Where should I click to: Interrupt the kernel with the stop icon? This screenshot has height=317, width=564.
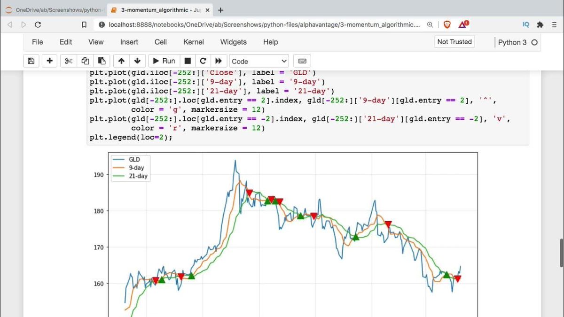click(188, 61)
